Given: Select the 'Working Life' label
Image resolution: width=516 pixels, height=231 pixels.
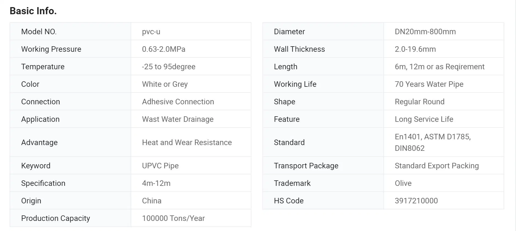Looking at the screenshot, I should (x=295, y=84).
